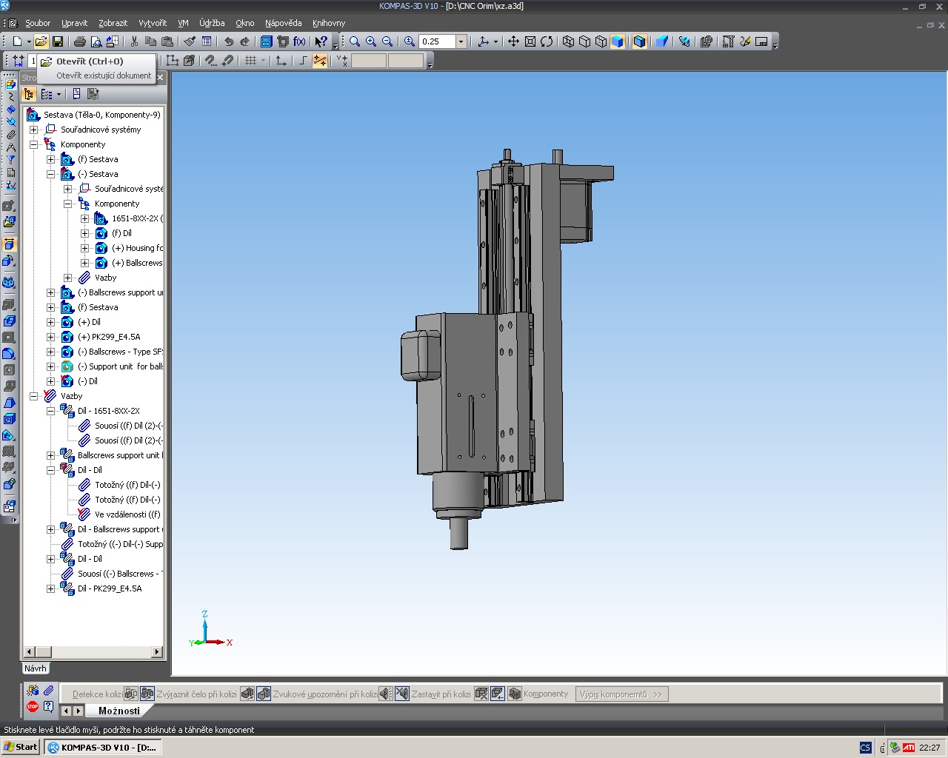The height and width of the screenshot is (758, 948).
Task: Open the Údržba menu
Action: (212, 23)
